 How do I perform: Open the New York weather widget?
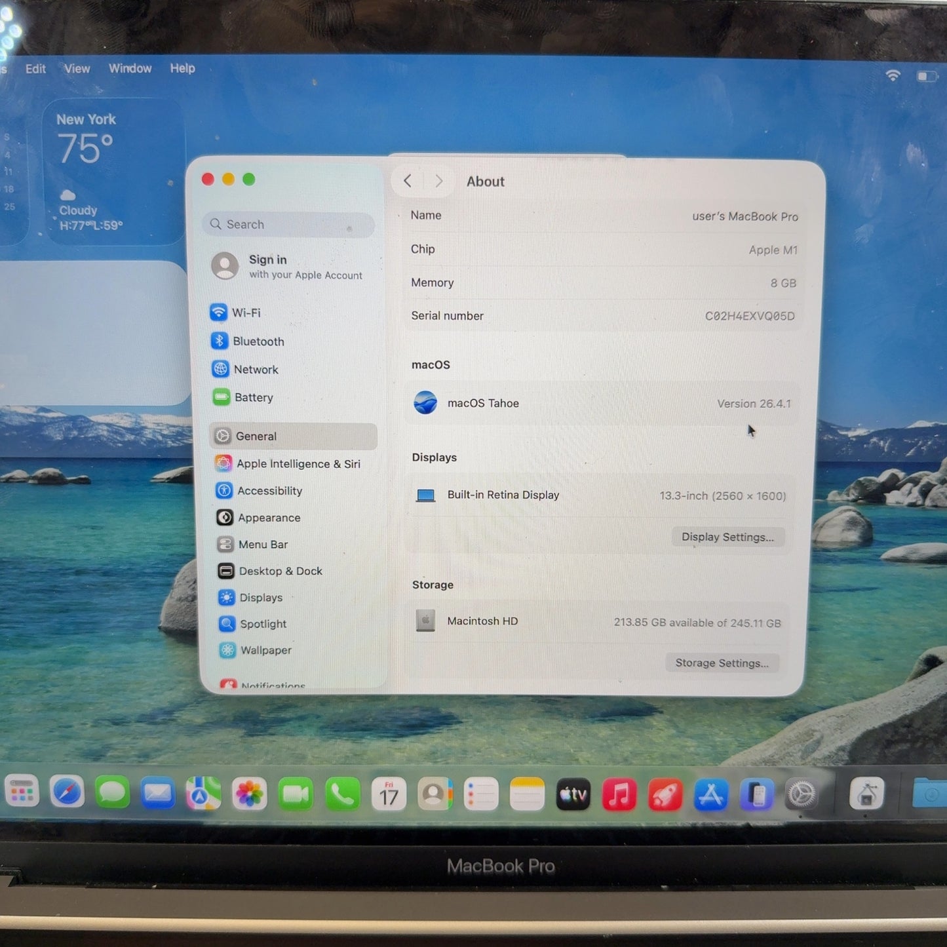click(113, 172)
